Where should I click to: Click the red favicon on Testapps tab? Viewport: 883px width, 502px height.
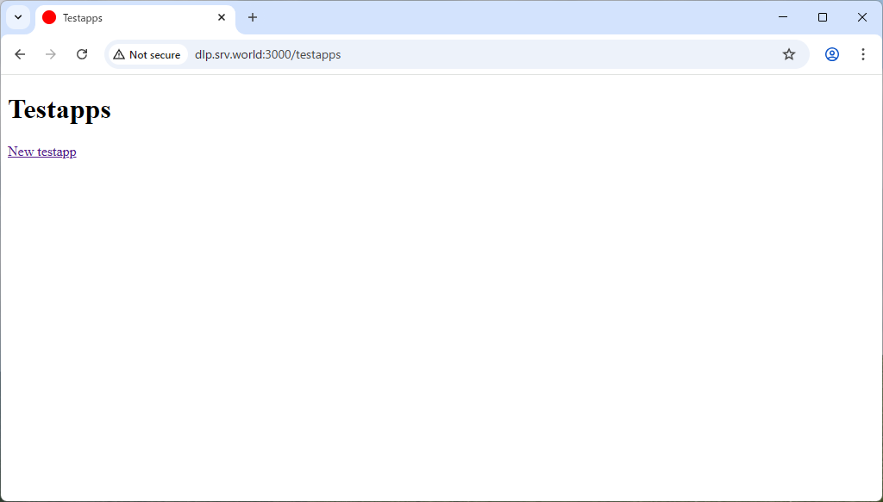pos(49,17)
